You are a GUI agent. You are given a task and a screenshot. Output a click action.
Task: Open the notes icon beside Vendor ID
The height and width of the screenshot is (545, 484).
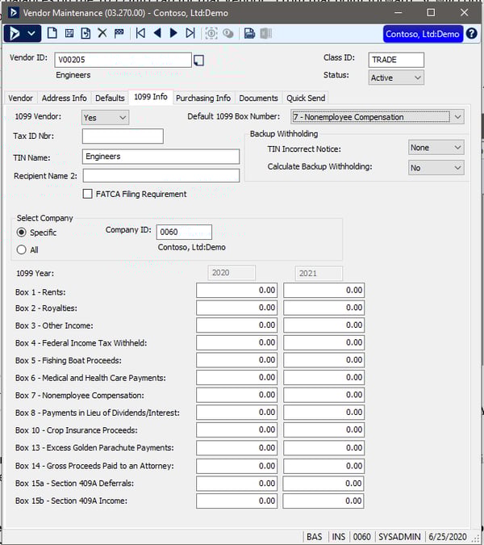[x=198, y=61]
